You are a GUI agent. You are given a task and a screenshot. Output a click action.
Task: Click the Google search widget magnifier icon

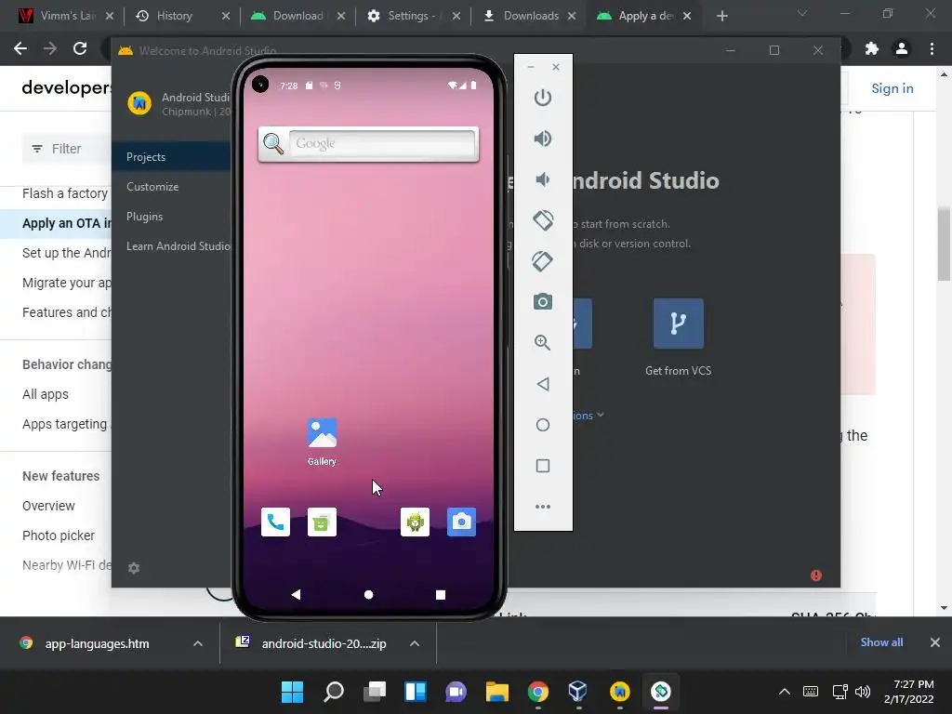(x=273, y=144)
